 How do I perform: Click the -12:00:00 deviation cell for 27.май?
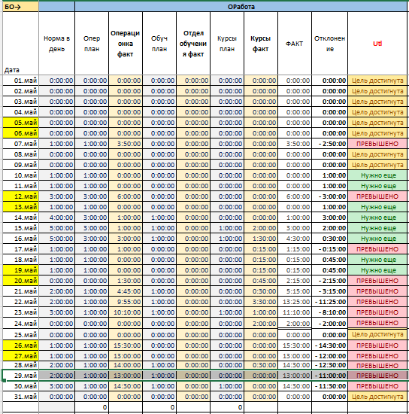point(329,356)
